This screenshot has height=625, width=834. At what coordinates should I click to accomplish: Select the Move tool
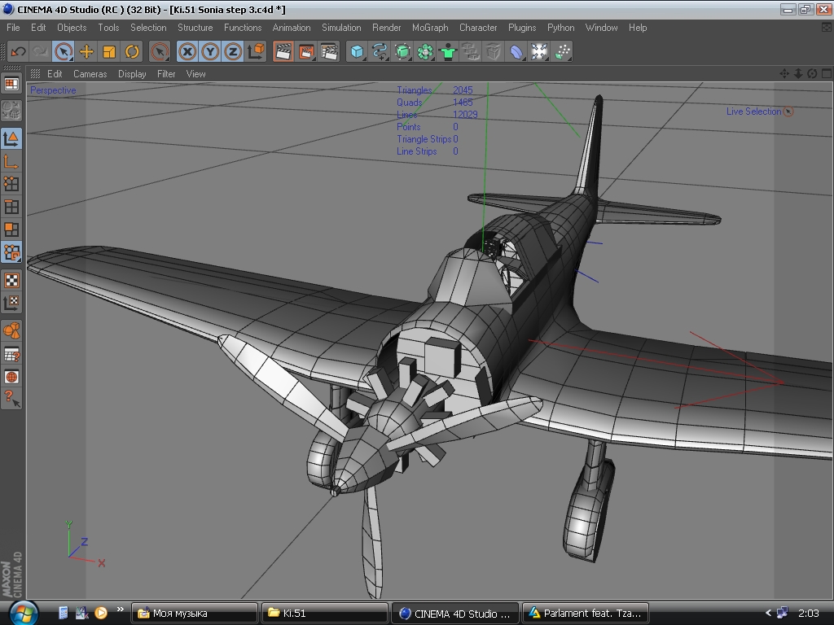[86, 51]
